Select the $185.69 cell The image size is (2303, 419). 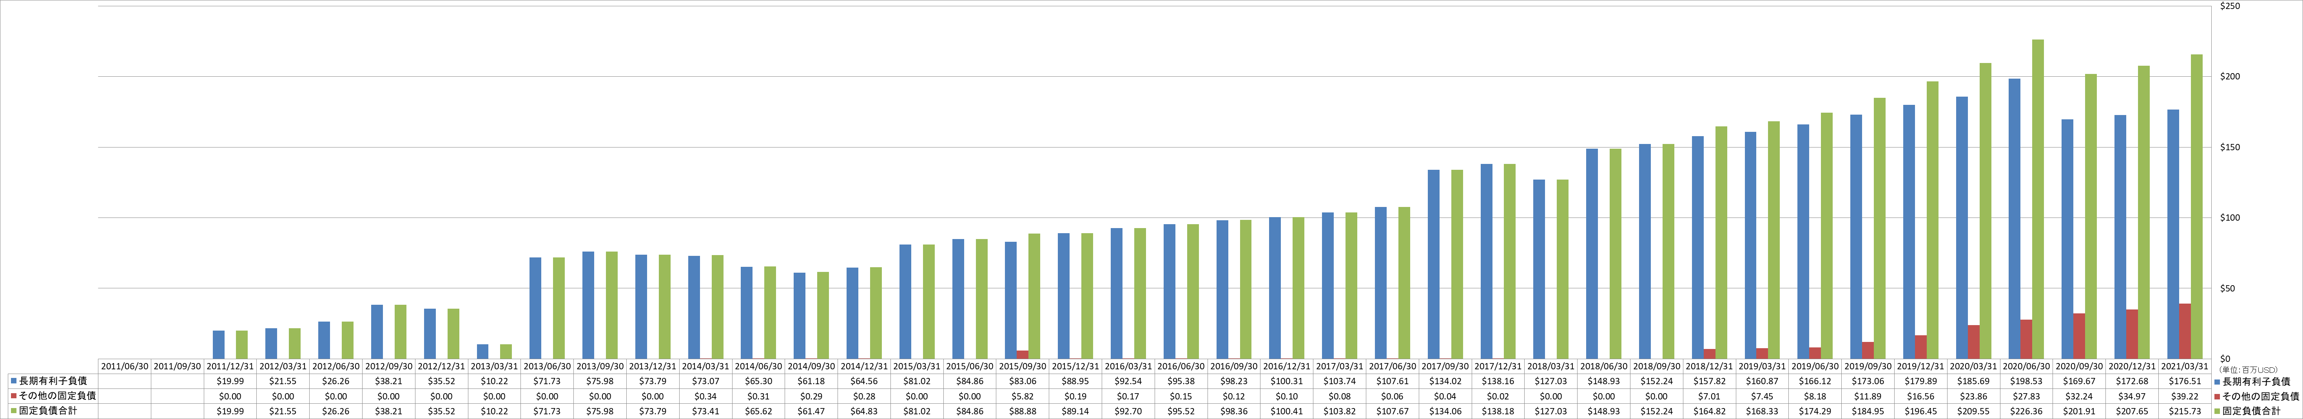[x=1974, y=381]
